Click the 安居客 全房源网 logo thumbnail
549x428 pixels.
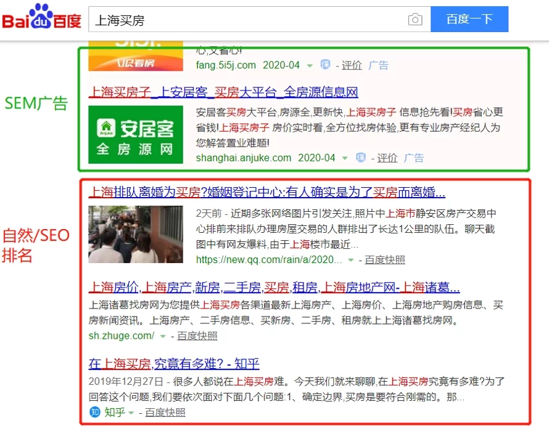click(x=136, y=135)
